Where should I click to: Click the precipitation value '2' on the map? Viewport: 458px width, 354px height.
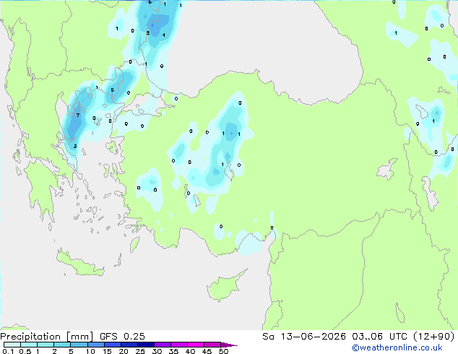[x=148, y=33]
